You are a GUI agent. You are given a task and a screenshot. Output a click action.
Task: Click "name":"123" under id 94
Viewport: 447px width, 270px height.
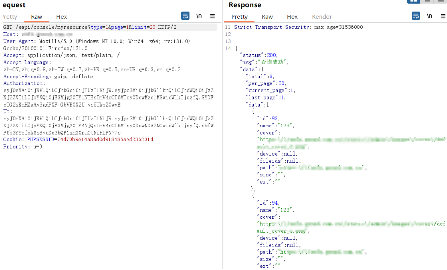pyautogui.click(x=275, y=210)
